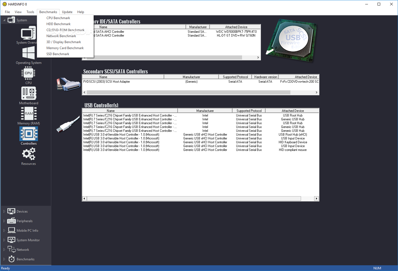
Task: Click Manufacturer header in USB Controllers table
Action: tap(205, 111)
